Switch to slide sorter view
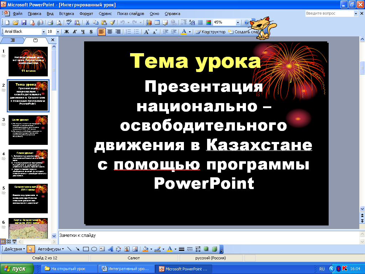365x274 pixels. (9, 242)
